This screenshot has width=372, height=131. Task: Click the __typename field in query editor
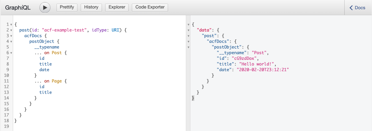pos(47,47)
